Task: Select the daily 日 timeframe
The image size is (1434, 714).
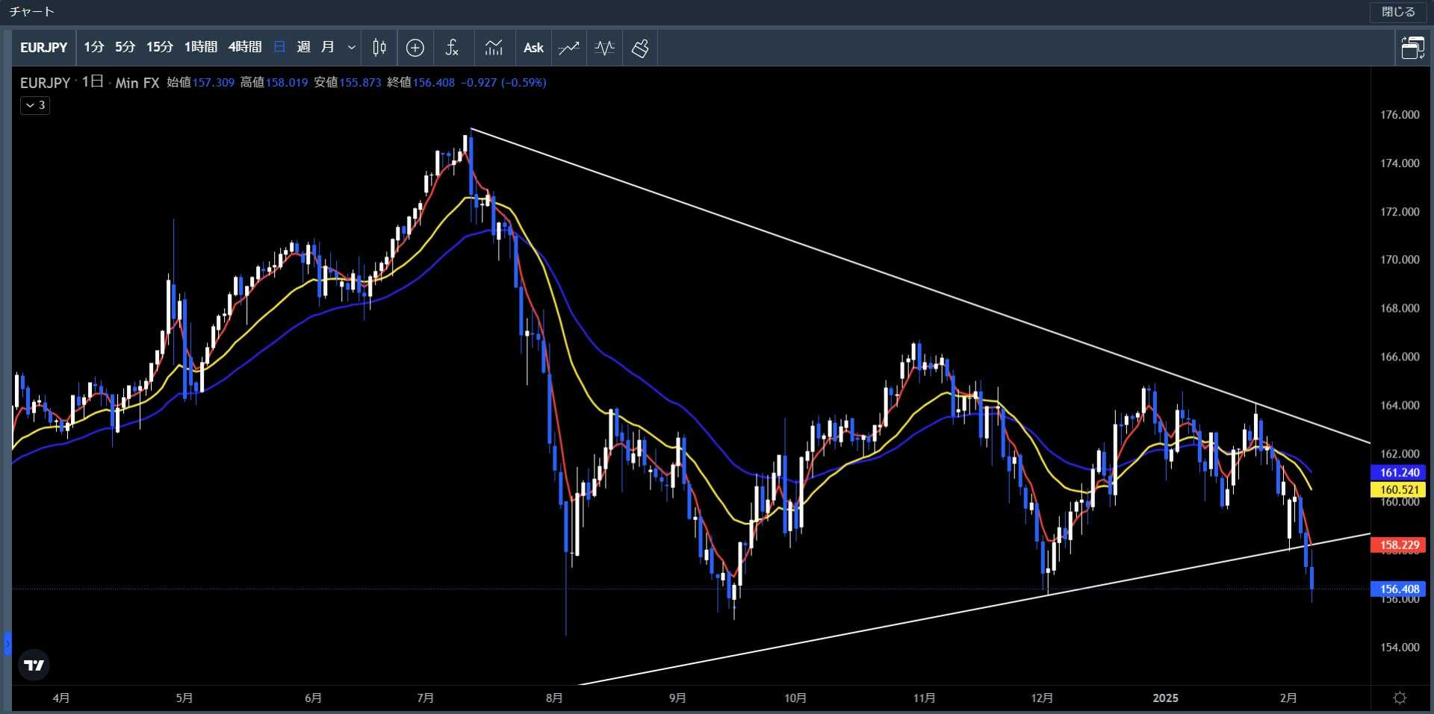Action: (279, 48)
